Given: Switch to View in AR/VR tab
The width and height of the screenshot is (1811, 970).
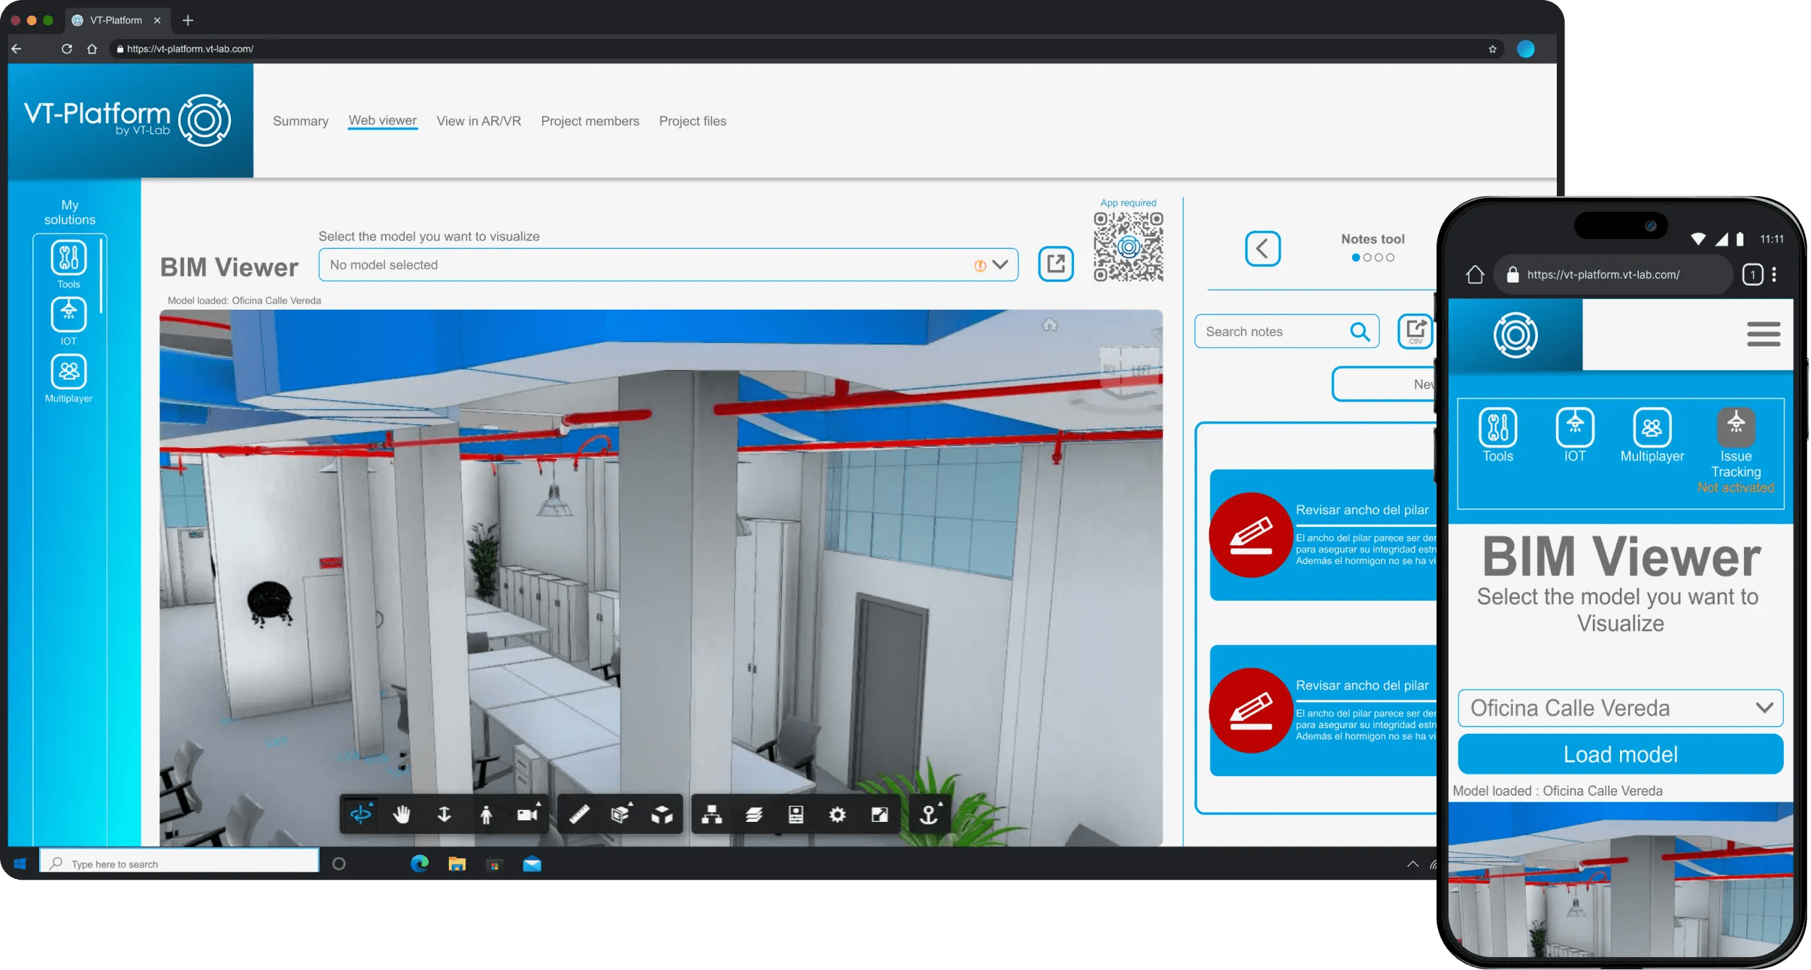Looking at the screenshot, I should pos(478,121).
